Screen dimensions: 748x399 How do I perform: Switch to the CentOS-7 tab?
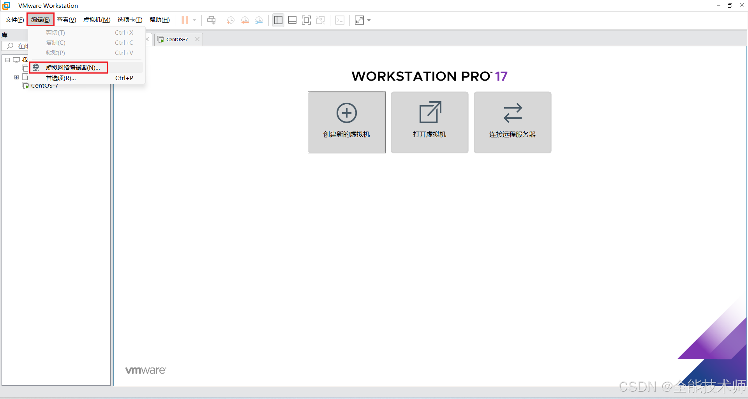click(x=178, y=39)
